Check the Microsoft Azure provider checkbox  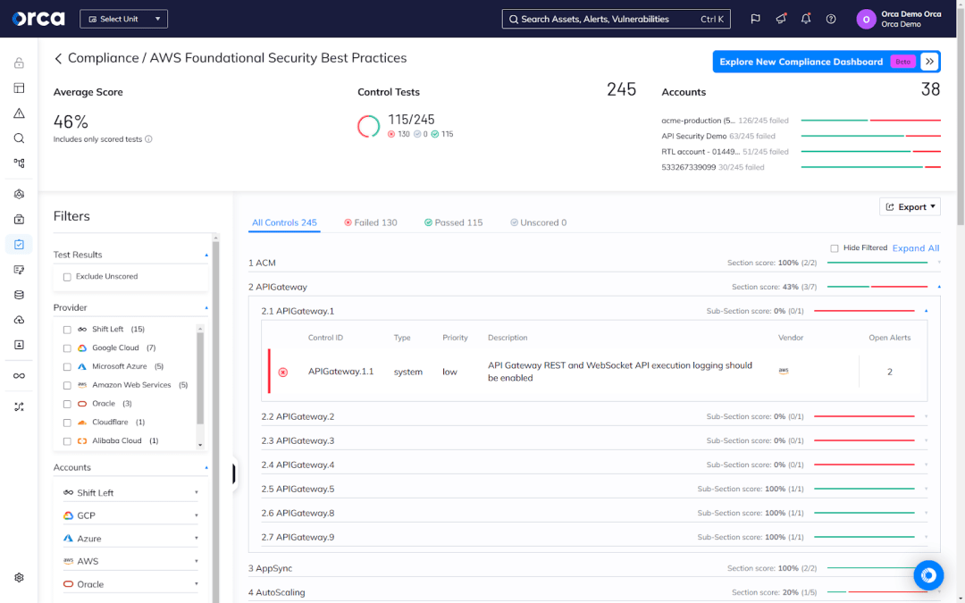coord(67,367)
